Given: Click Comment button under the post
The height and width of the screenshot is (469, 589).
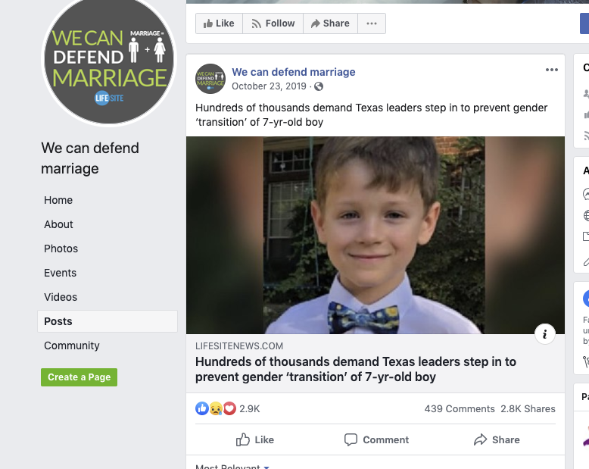Looking at the screenshot, I should [376, 439].
